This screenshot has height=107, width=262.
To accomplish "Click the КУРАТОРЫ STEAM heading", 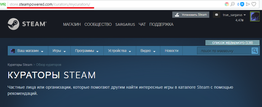I will point(52,75).
